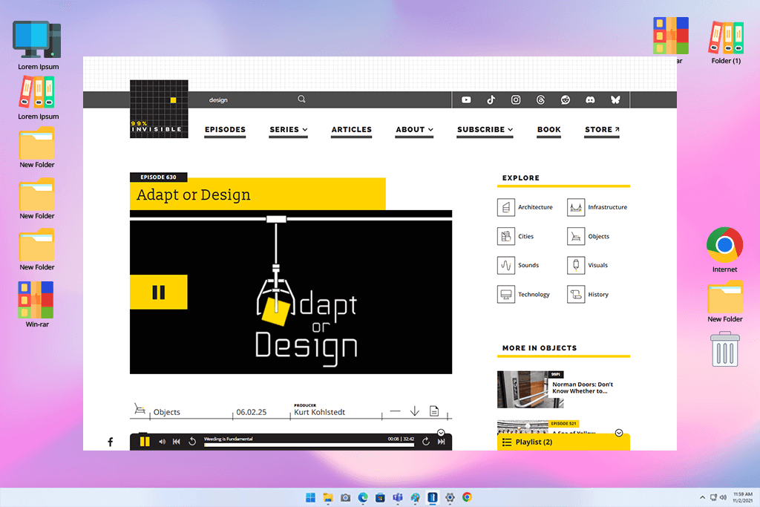The image size is (760, 507).
Task: Click the 'Weeding is Fundamental' track title
Action: (228, 439)
